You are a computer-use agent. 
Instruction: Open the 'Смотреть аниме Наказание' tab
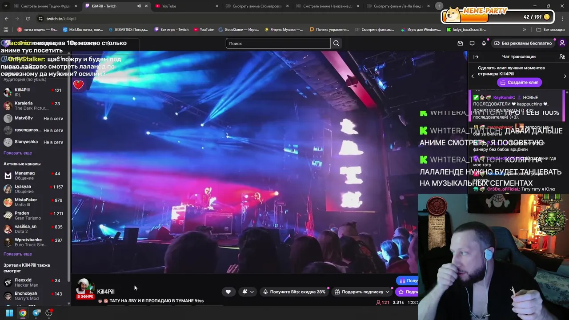[x=328, y=6]
